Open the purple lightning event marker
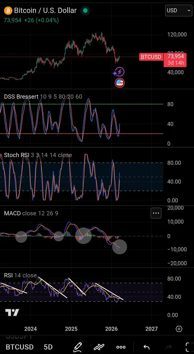Screen dimensions: 194x354 coord(119,72)
